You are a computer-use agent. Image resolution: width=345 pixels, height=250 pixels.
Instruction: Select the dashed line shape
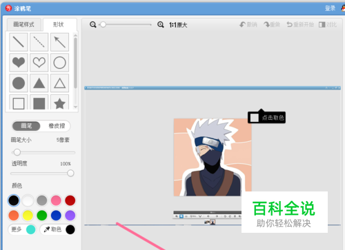pos(39,42)
